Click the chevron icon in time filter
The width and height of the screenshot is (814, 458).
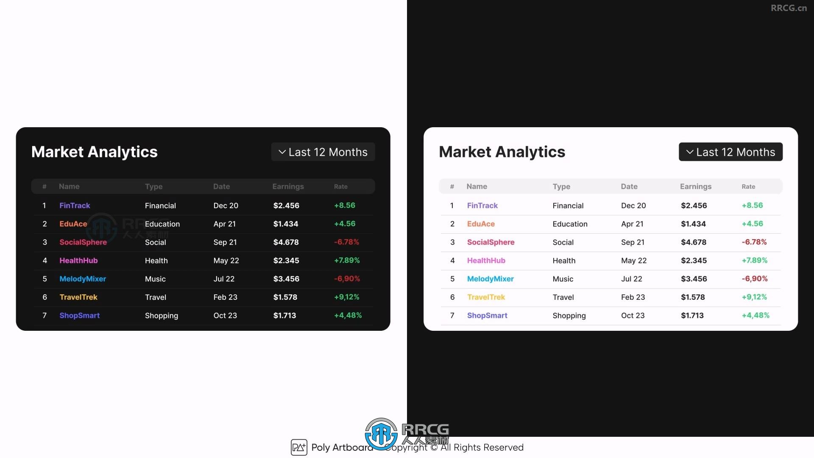point(282,151)
